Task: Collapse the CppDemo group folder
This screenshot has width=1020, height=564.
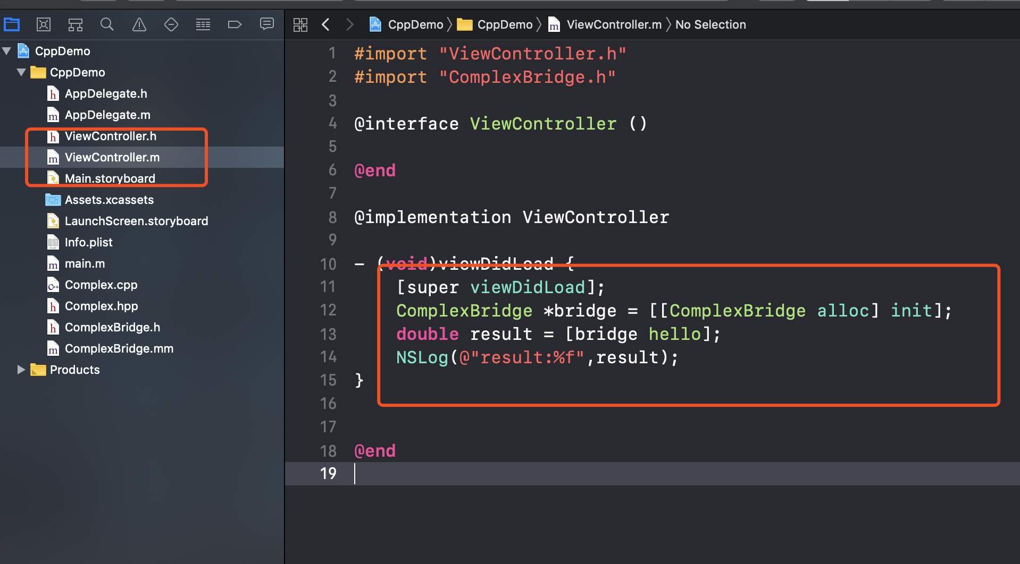Action: pos(21,72)
